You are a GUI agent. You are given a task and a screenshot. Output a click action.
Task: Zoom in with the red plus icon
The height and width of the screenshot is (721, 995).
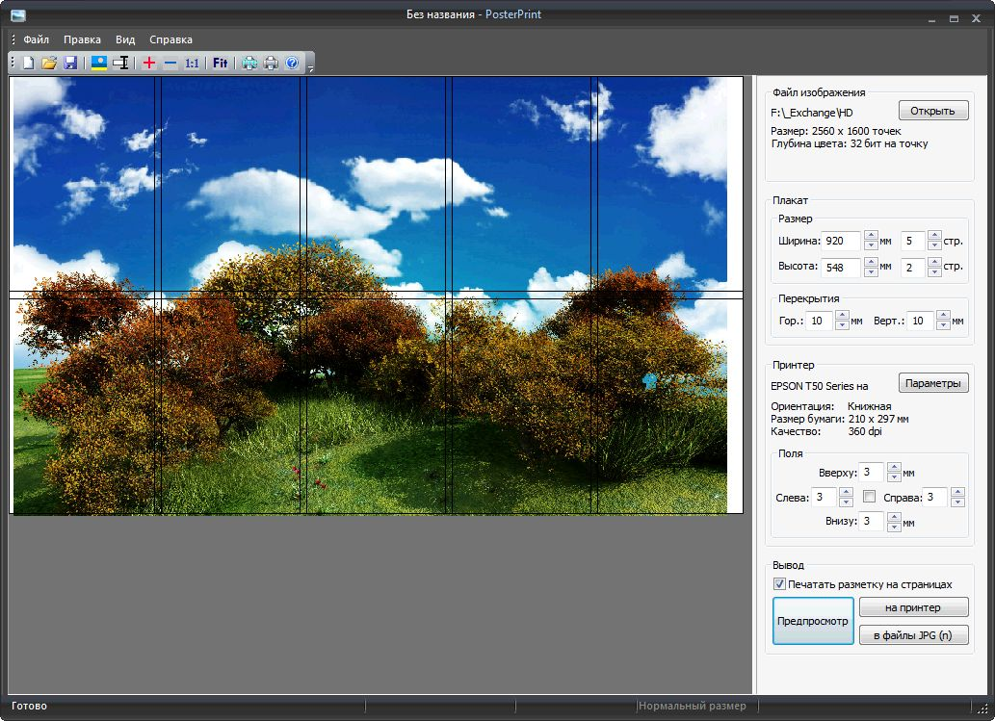tap(148, 64)
